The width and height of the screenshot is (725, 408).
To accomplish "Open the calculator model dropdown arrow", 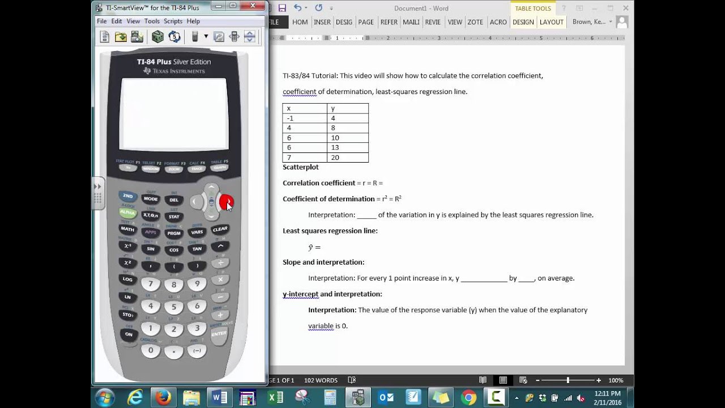I will (206, 37).
